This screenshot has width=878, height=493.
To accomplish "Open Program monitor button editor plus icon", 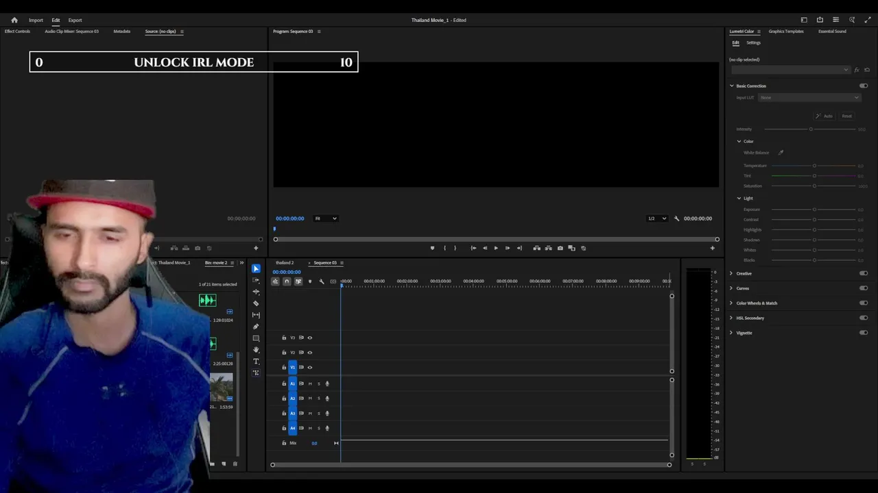I will (x=712, y=248).
